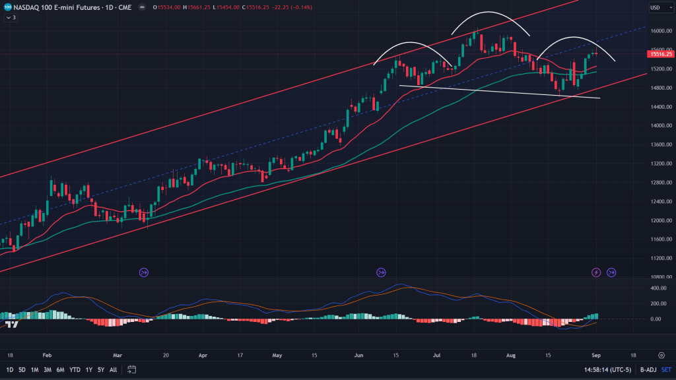Open the Go to date calendar icon
The height and width of the screenshot is (380, 676).
(132, 369)
